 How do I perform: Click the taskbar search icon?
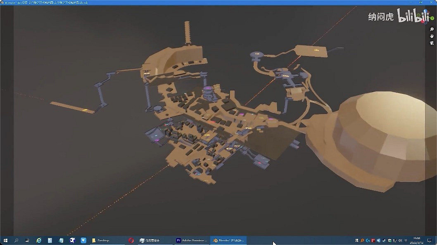17,240
